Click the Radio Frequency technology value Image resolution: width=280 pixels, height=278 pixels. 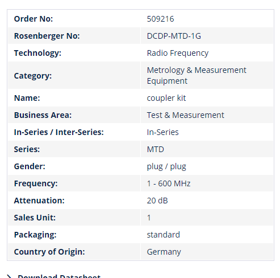click(x=178, y=53)
